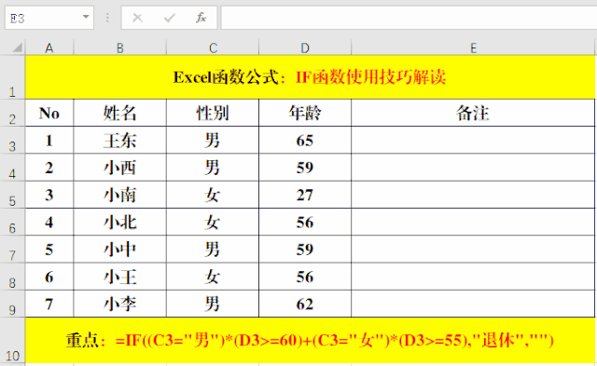
Task: Select the name cell '小中'
Action: click(120, 250)
